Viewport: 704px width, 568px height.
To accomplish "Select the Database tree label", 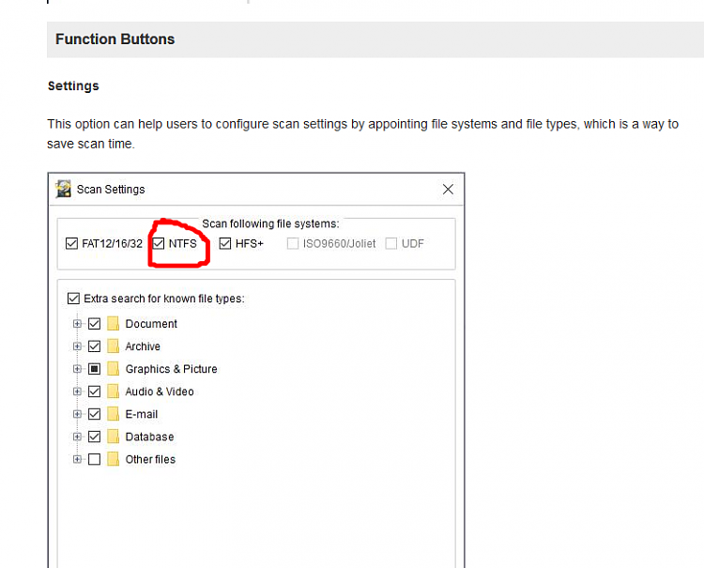I will tap(149, 437).
